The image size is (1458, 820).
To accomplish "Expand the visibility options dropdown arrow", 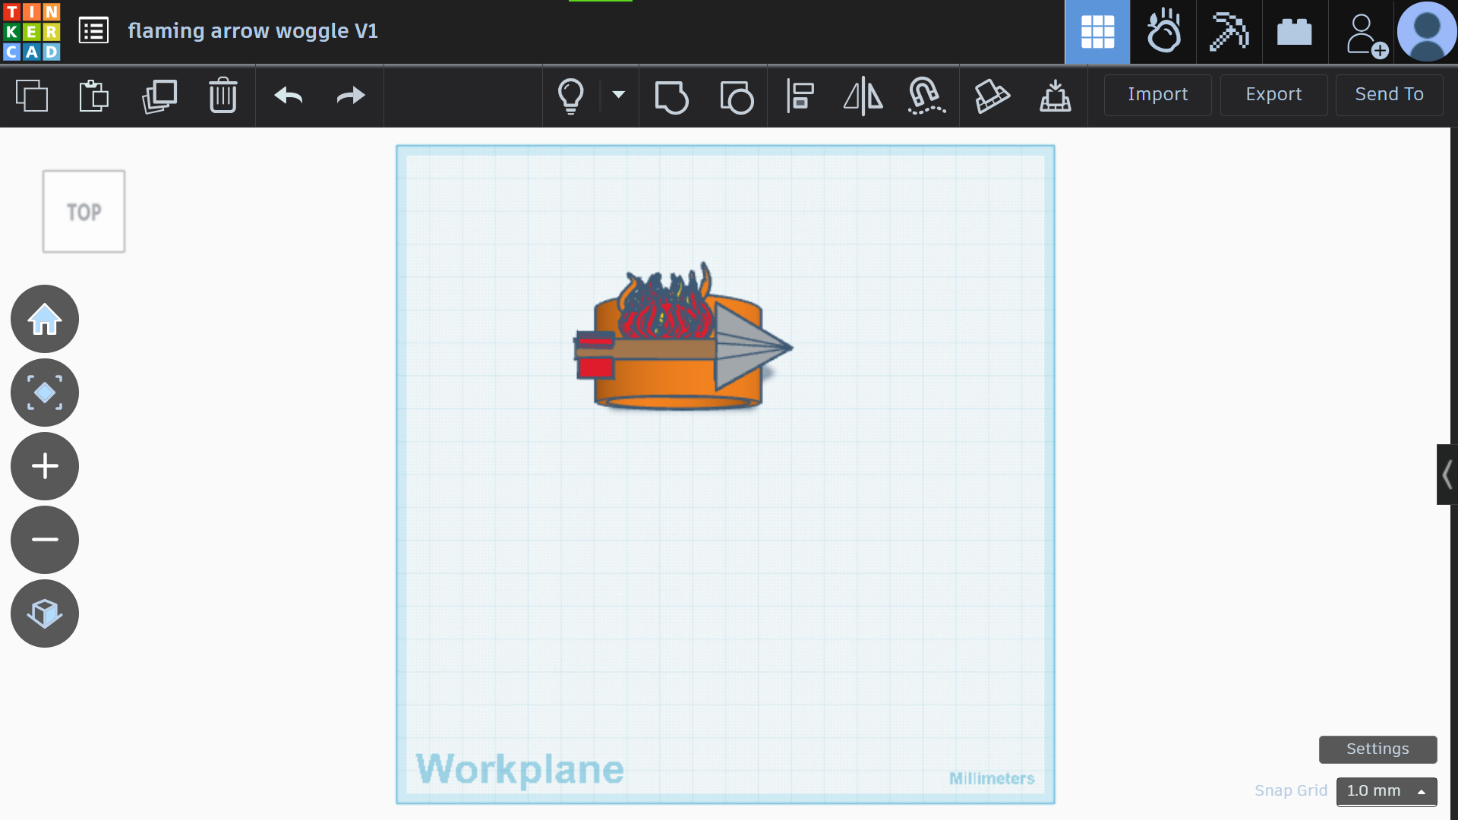I will click(x=619, y=95).
